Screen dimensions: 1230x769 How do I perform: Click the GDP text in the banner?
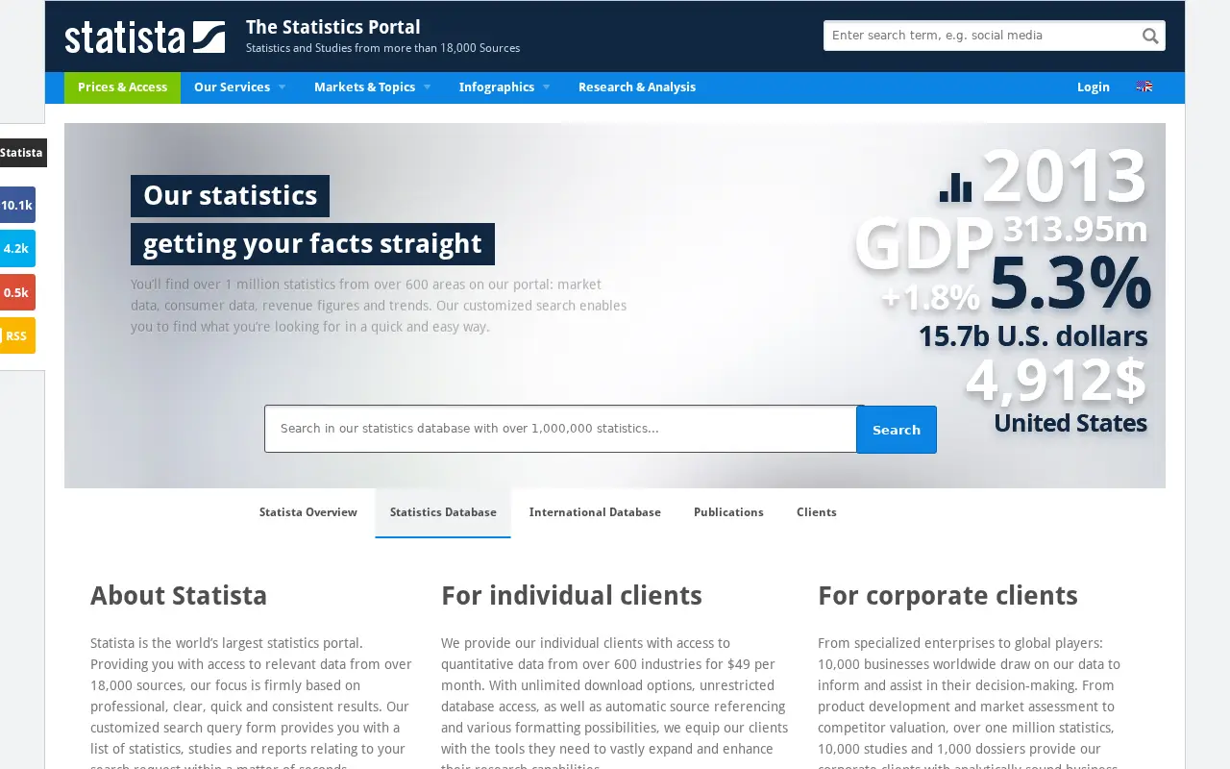pos(923,244)
